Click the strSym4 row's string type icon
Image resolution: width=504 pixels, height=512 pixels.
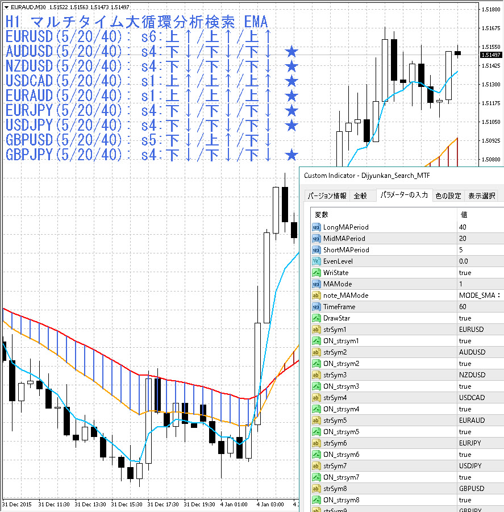point(316,398)
